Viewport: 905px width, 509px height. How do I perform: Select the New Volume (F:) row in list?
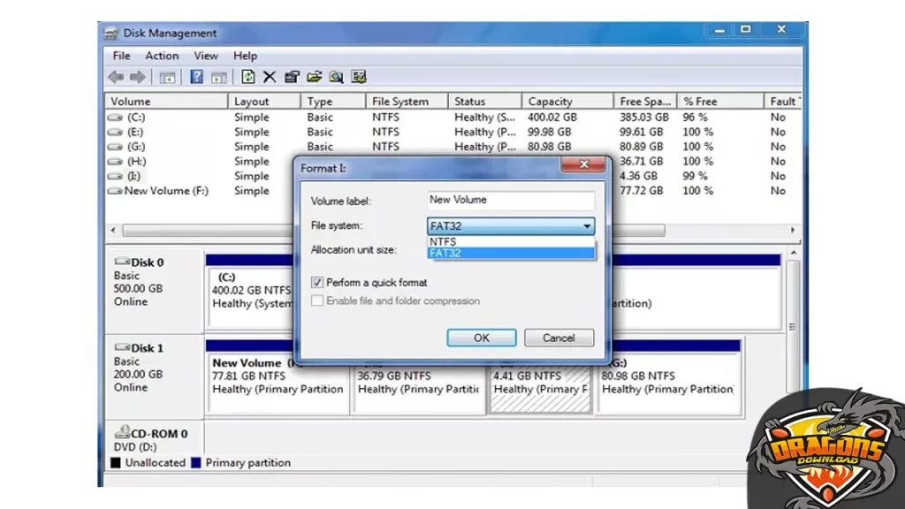[x=166, y=191]
